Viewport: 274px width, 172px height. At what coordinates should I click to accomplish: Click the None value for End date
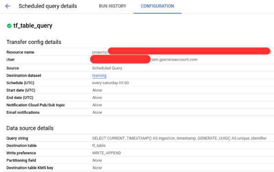coord(97,98)
